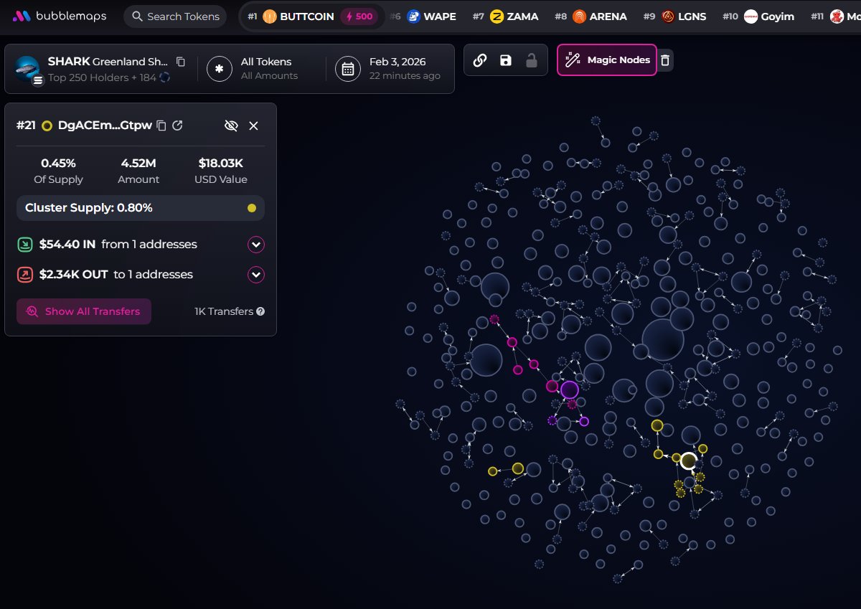Close the wallet details panel
This screenshot has width=861, height=609.
[253, 126]
